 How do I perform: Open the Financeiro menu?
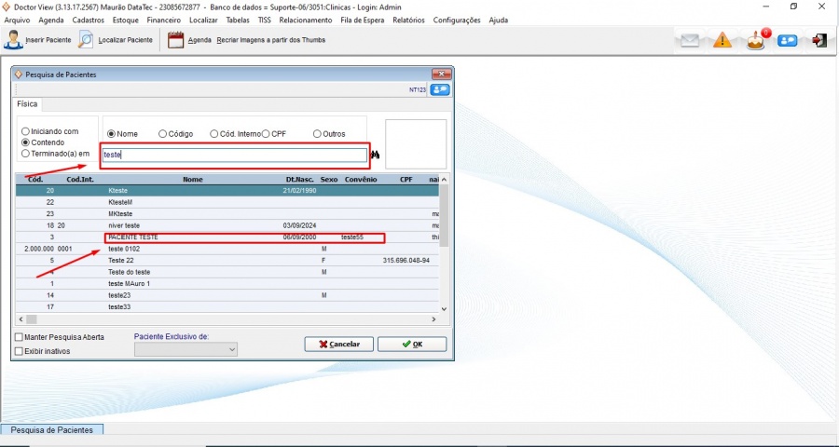[x=163, y=20]
